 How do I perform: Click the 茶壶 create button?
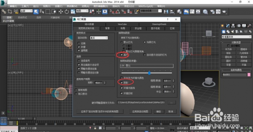[228, 65]
